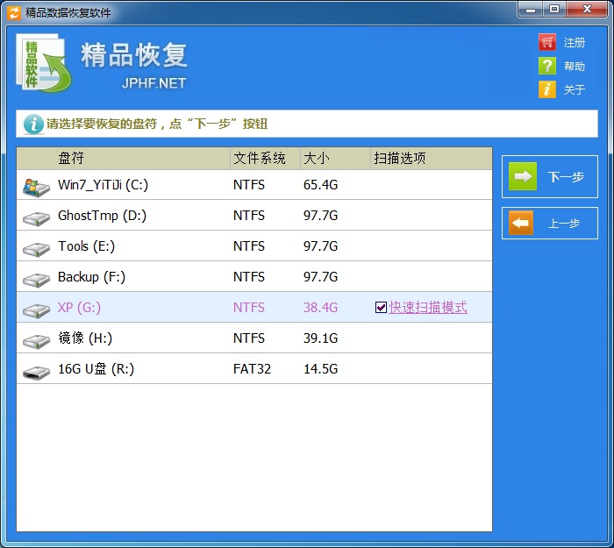Click the orange title bar app icon
The image size is (614, 548).
[x=14, y=12]
